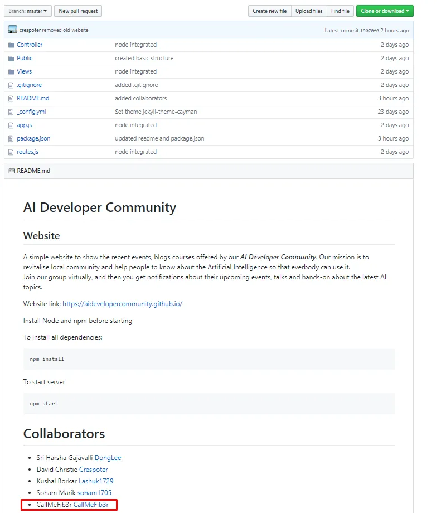Open the Controller folder
446x513 pixels.
pos(30,45)
